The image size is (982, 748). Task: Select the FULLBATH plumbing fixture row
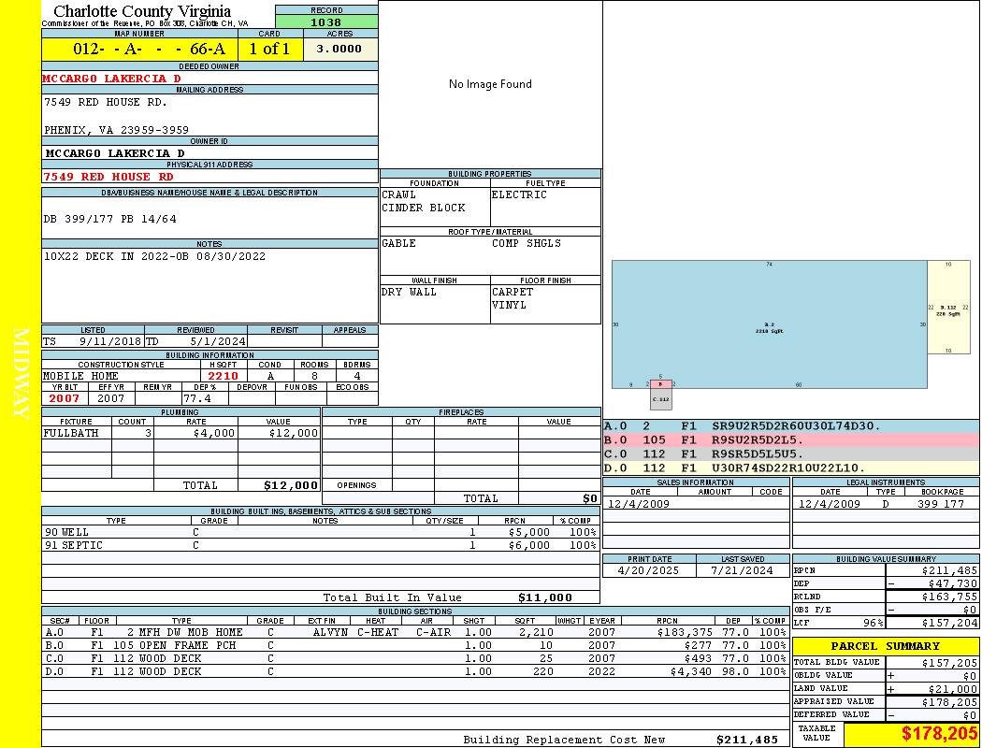(181, 434)
